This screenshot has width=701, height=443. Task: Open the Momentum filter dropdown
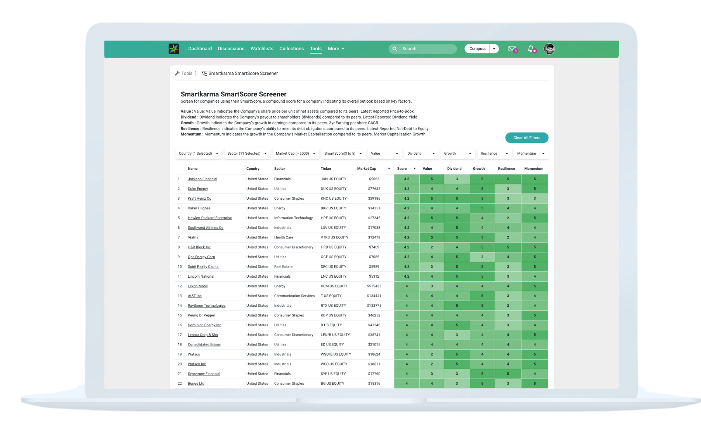coord(531,154)
